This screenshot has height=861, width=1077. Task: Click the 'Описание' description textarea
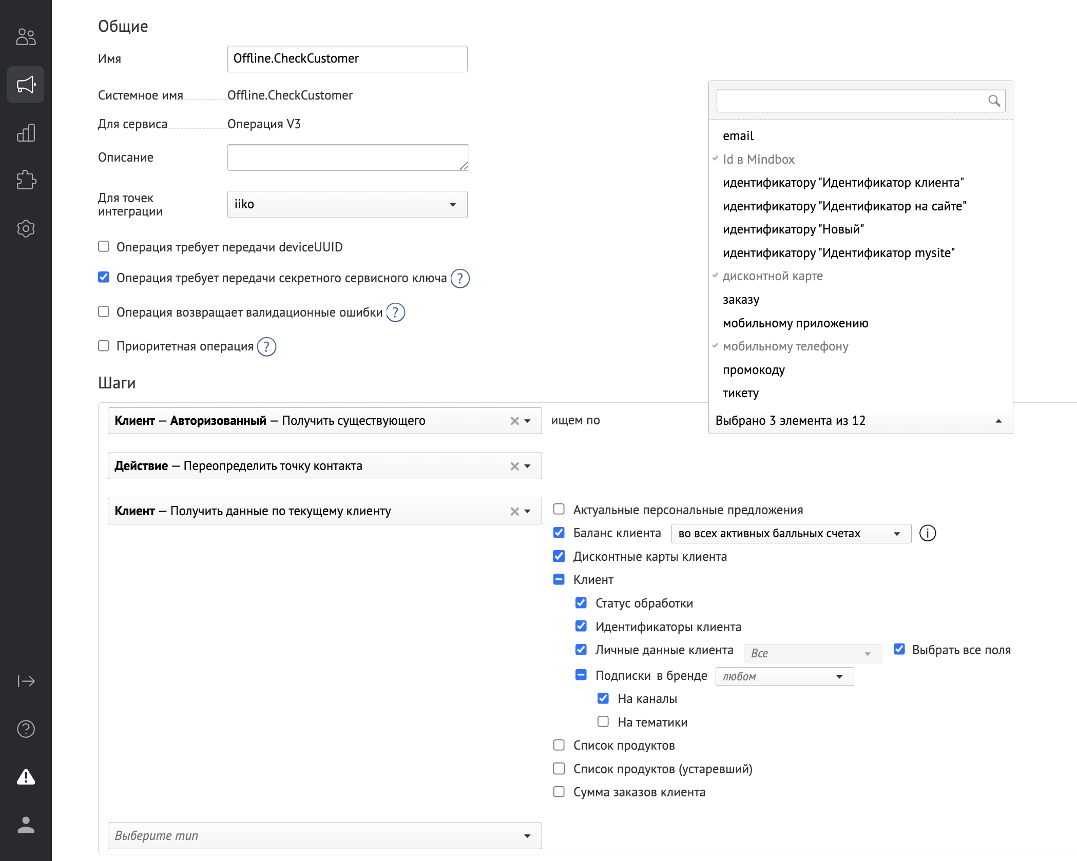click(348, 158)
